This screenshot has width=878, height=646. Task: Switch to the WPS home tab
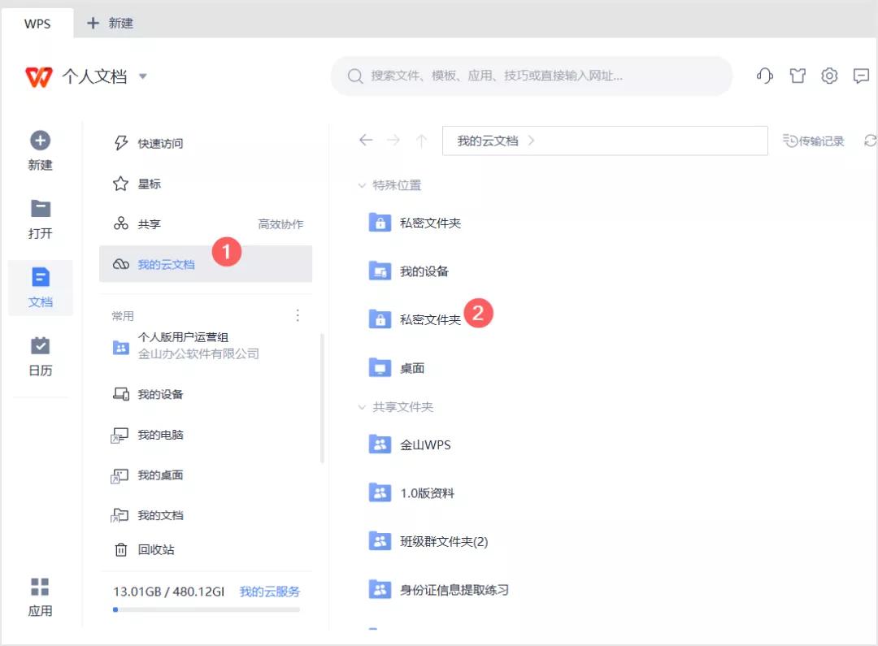point(37,24)
